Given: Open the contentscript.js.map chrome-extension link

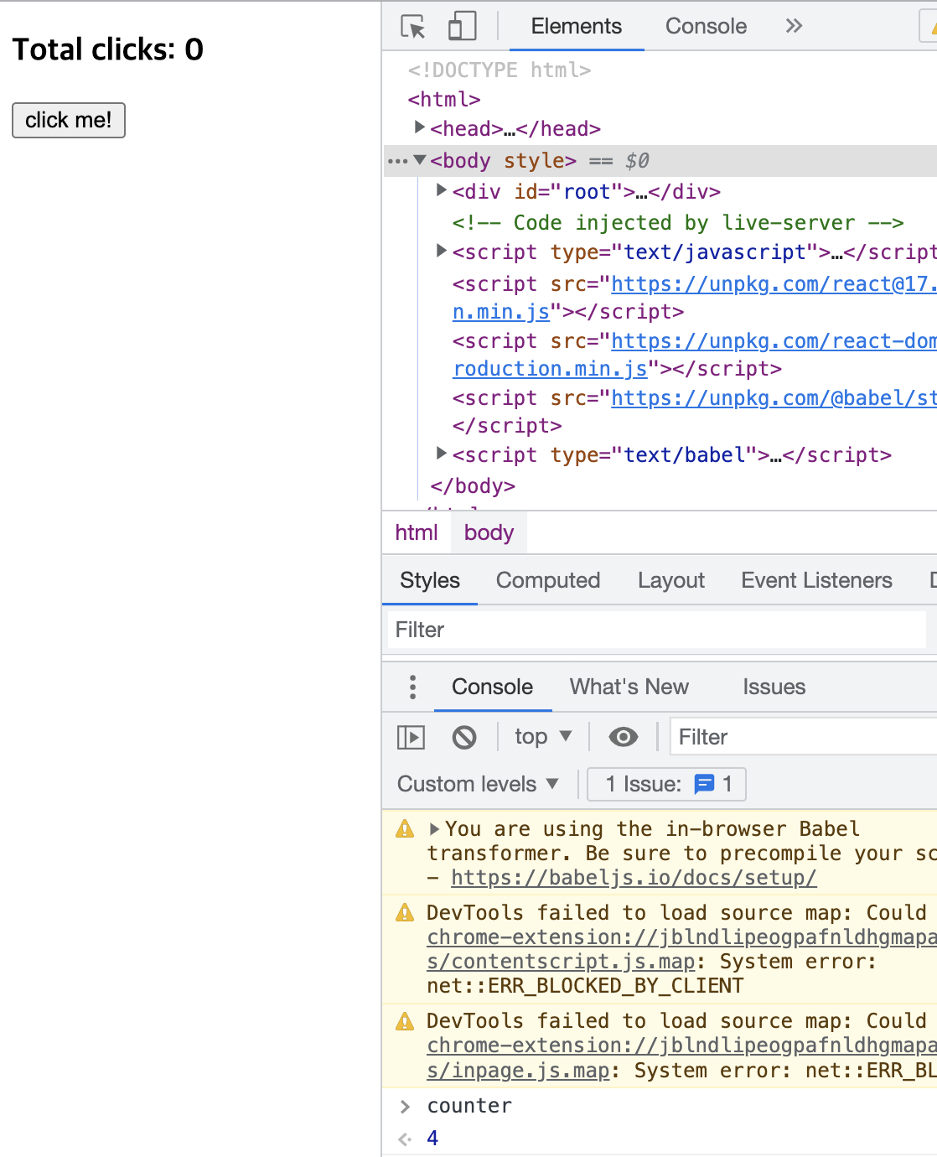Looking at the screenshot, I should (x=681, y=937).
